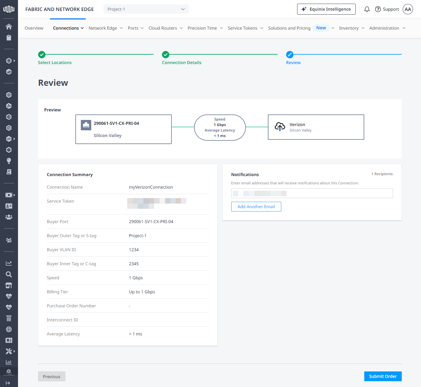
Task: Expand the Solutions and Pricing menu
Action: (301, 28)
